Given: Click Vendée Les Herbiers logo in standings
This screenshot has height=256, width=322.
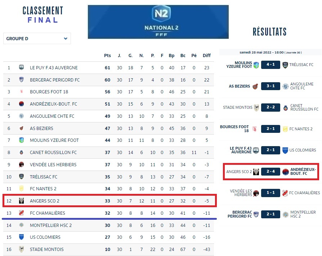Looking at the screenshot, I should 22,164.
